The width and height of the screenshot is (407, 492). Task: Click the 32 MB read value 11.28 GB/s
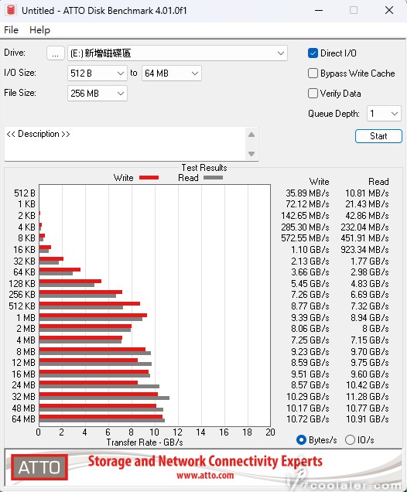(x=368, y=397)
